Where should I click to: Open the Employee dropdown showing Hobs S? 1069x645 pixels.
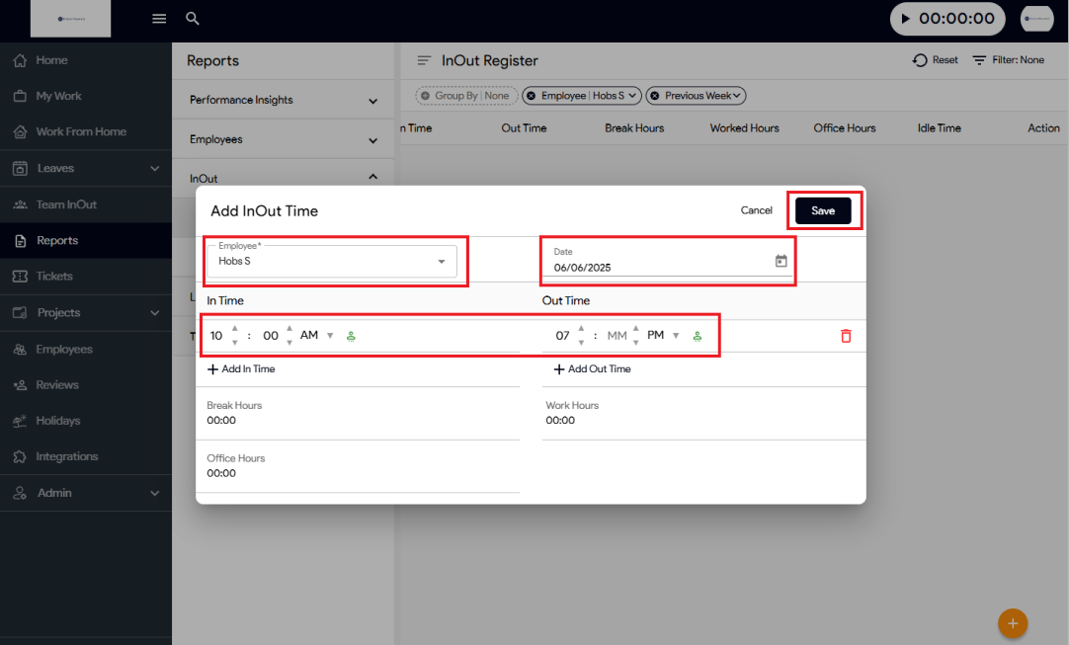coord(441,262)
